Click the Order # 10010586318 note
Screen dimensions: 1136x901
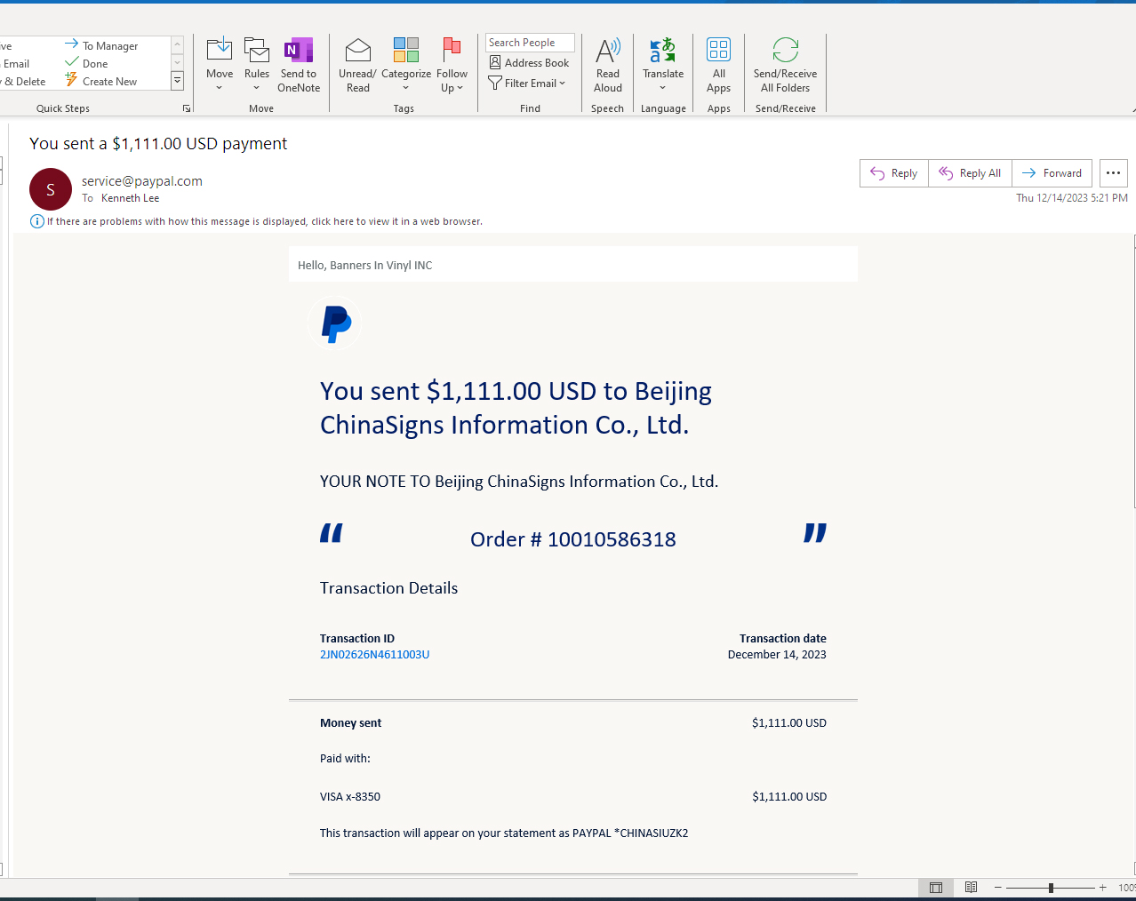[573, 539]
